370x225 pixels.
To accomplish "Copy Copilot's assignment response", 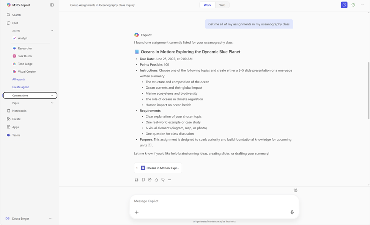I will point(143,180).
